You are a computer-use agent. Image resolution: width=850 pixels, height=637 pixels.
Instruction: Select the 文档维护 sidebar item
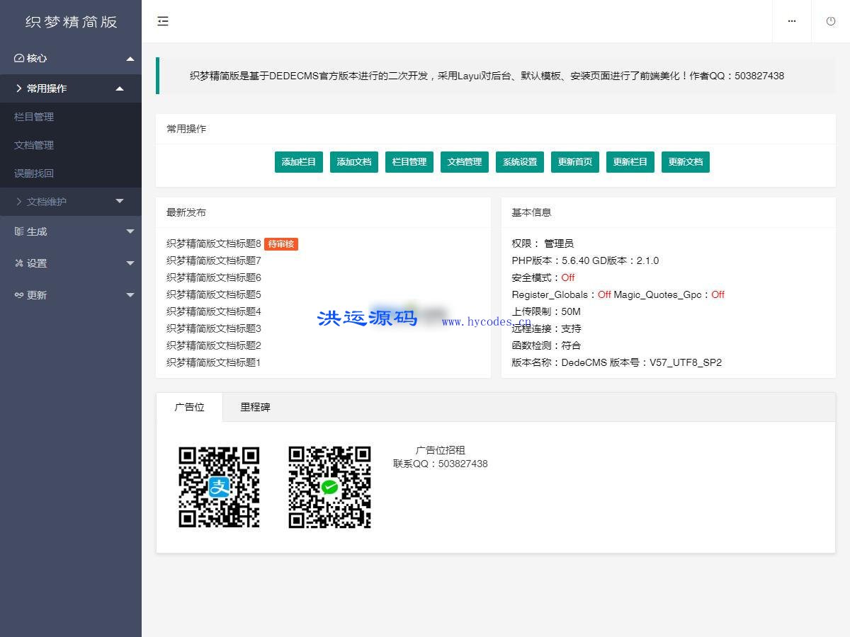tap(71, 202)
